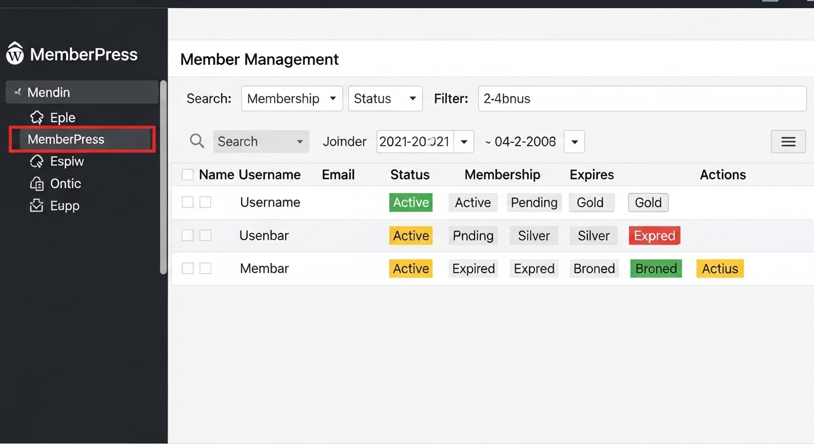
Task: Open the 2021-20-21 date dropdown arrow
Action: (464, 142)
